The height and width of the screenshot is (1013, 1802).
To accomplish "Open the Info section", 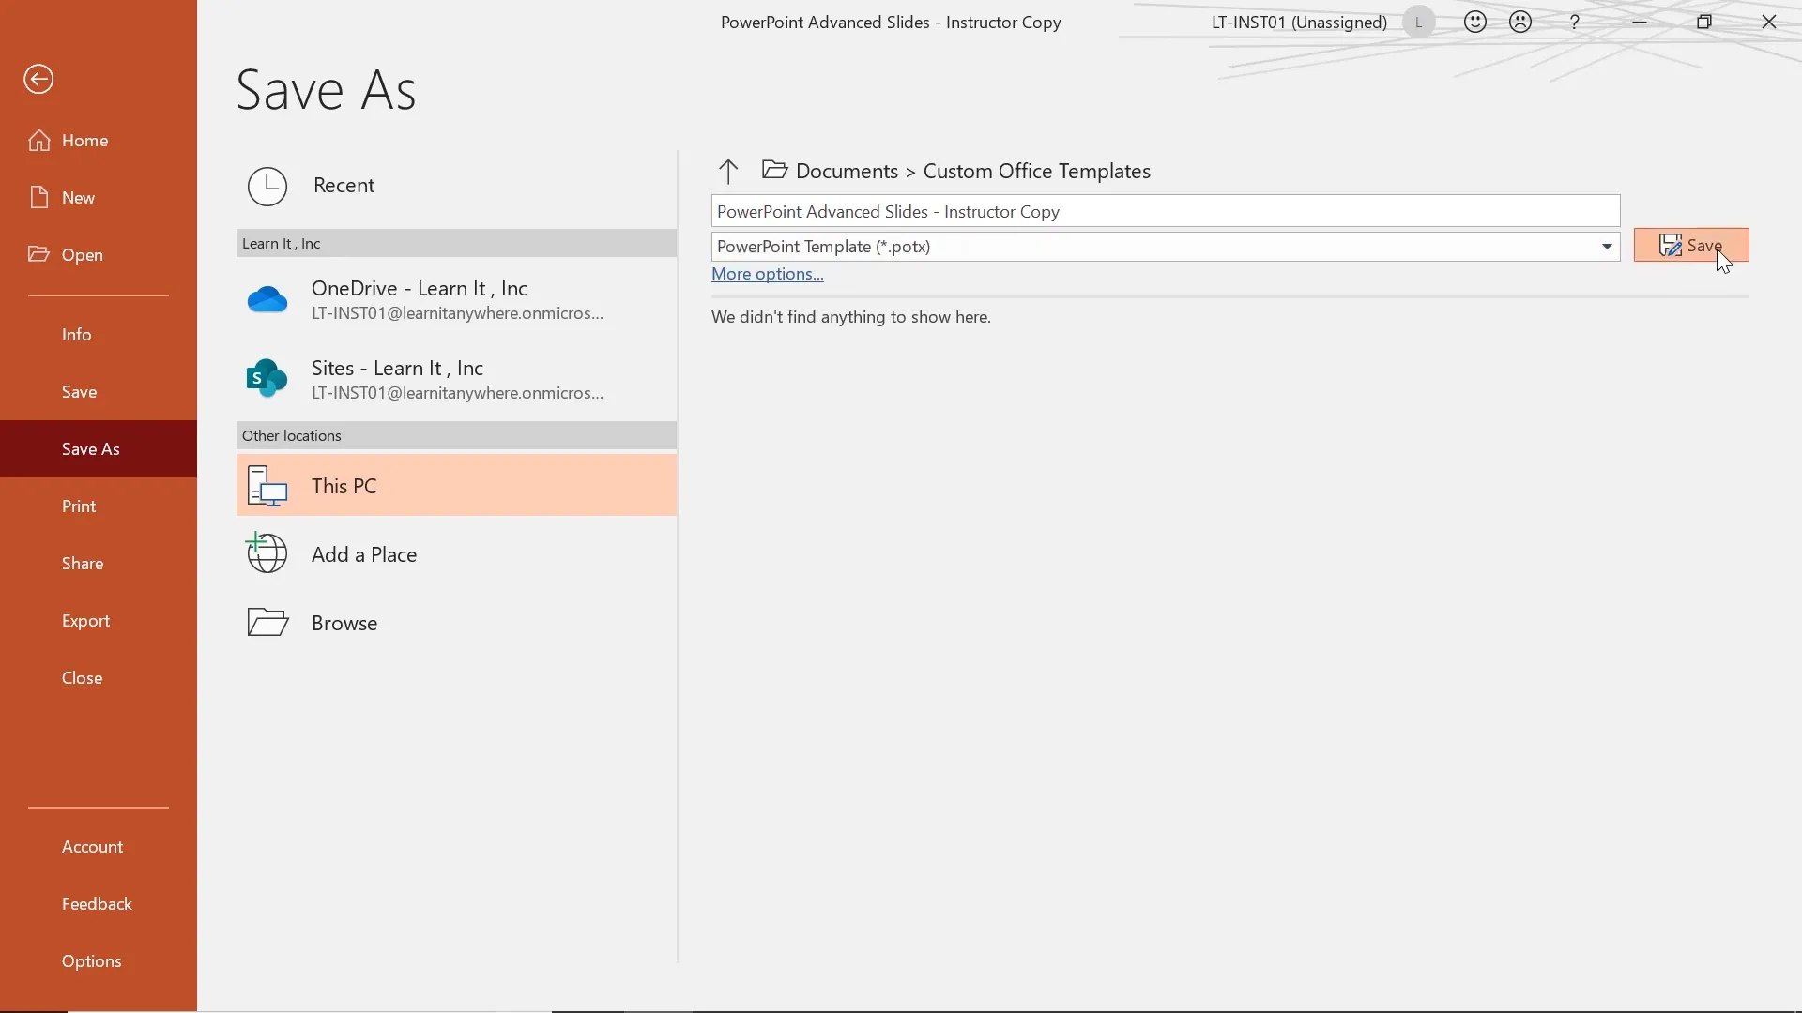I will pyautogui.click(x=99, y=335).
